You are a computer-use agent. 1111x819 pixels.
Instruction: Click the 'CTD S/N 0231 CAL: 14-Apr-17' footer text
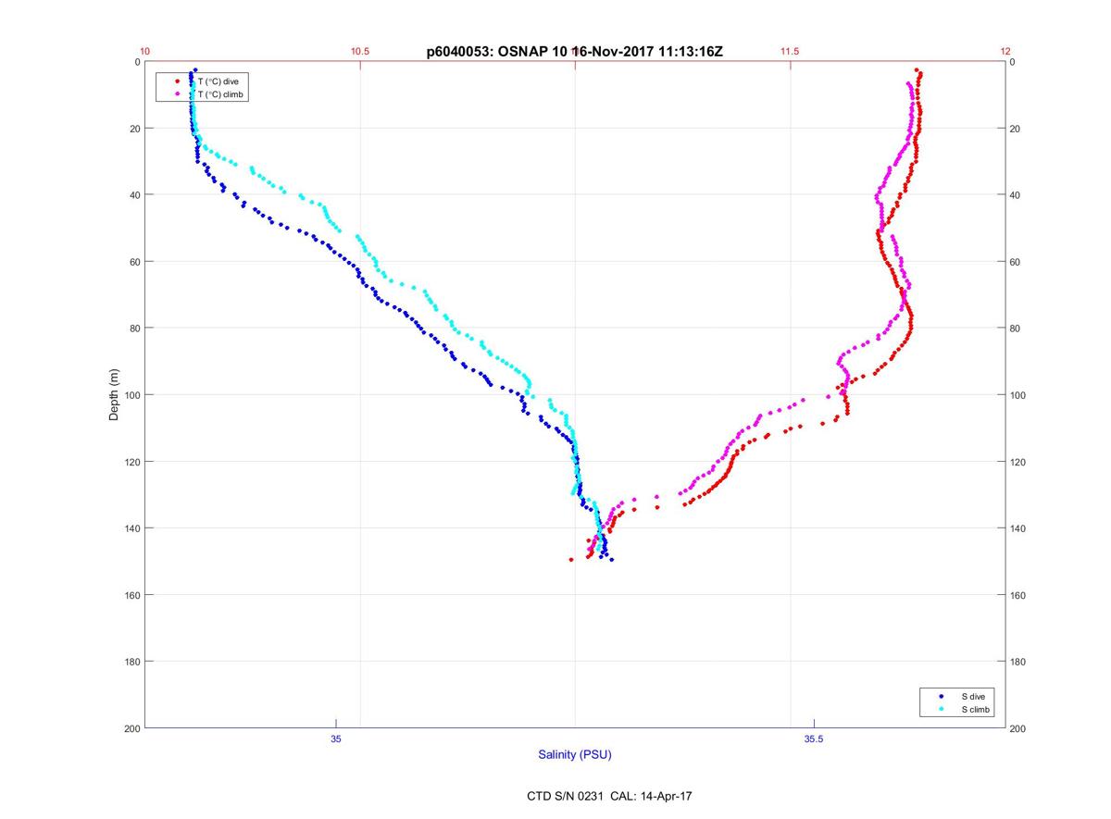(x=608, y=796)
